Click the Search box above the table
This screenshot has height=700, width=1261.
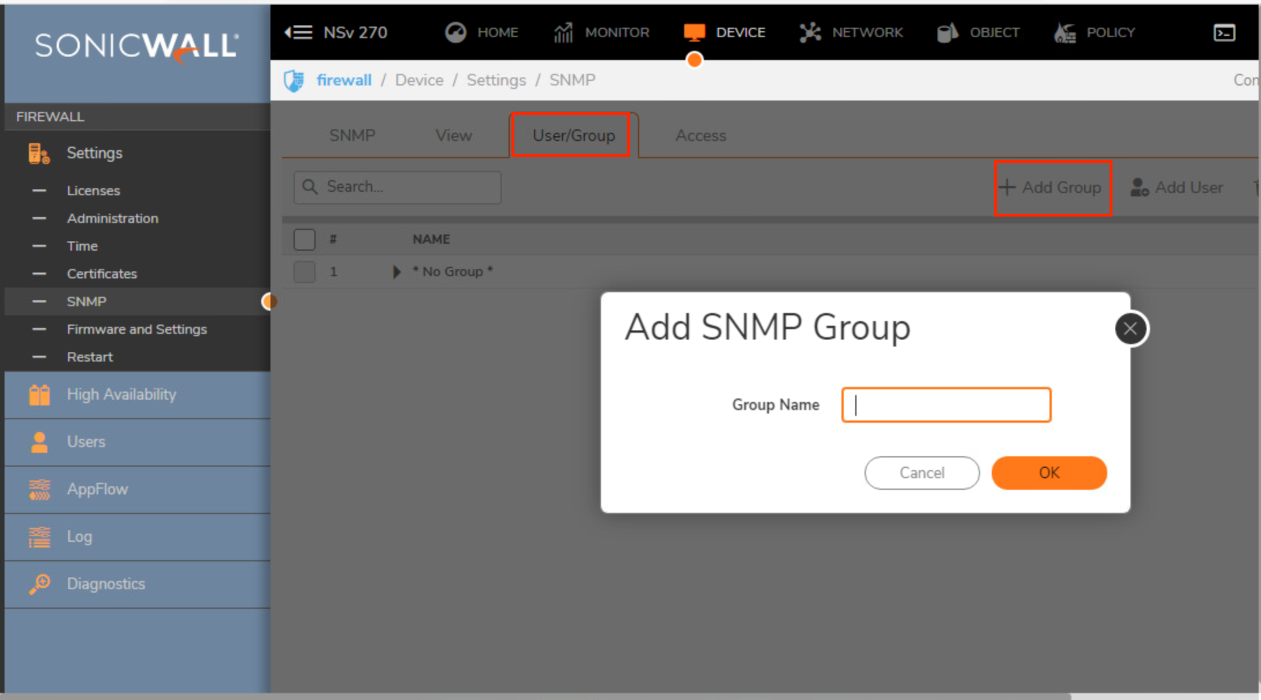[397, 187]
